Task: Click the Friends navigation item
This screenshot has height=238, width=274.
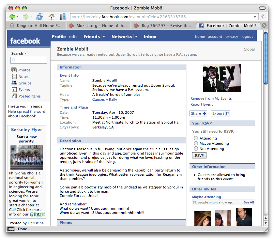Action: point(92,37)
